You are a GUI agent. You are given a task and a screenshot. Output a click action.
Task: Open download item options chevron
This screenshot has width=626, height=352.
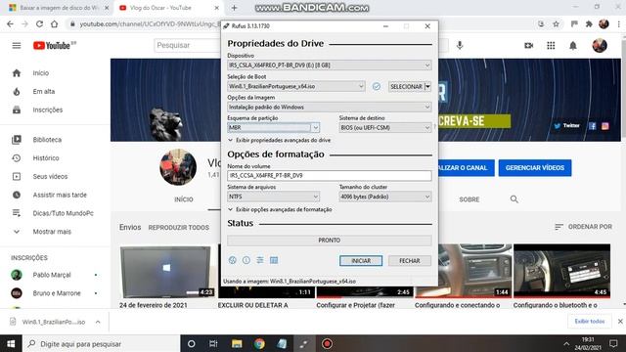[x=98, y=322]
